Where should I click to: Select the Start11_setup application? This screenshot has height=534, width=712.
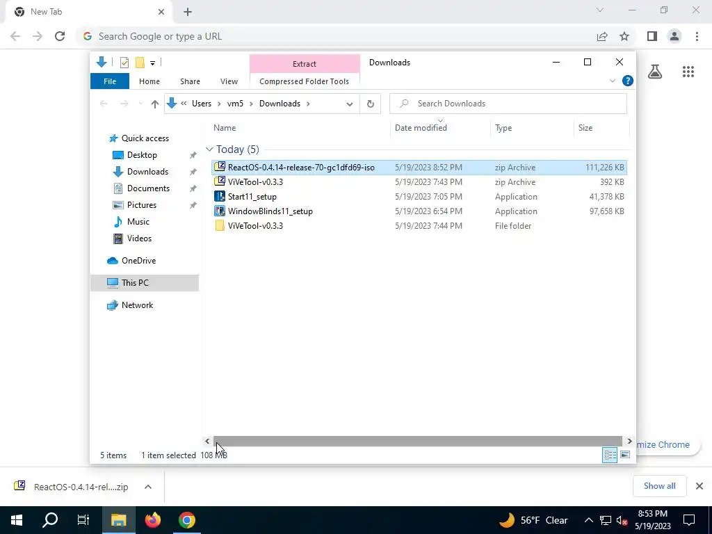419,197
